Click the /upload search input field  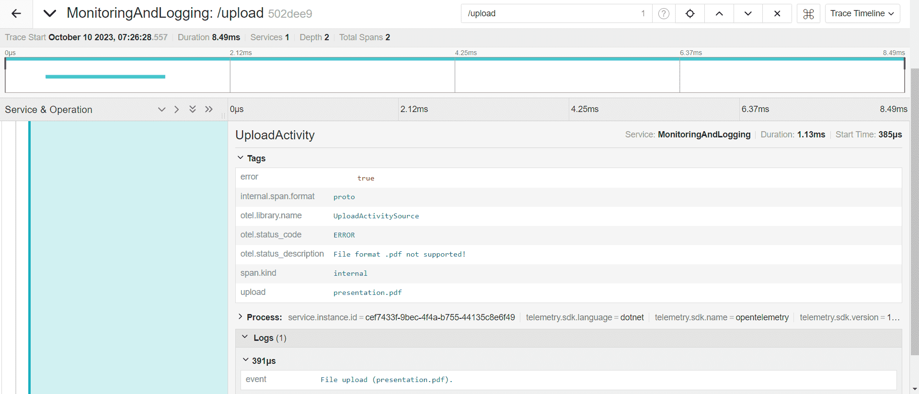pos(551,13)
